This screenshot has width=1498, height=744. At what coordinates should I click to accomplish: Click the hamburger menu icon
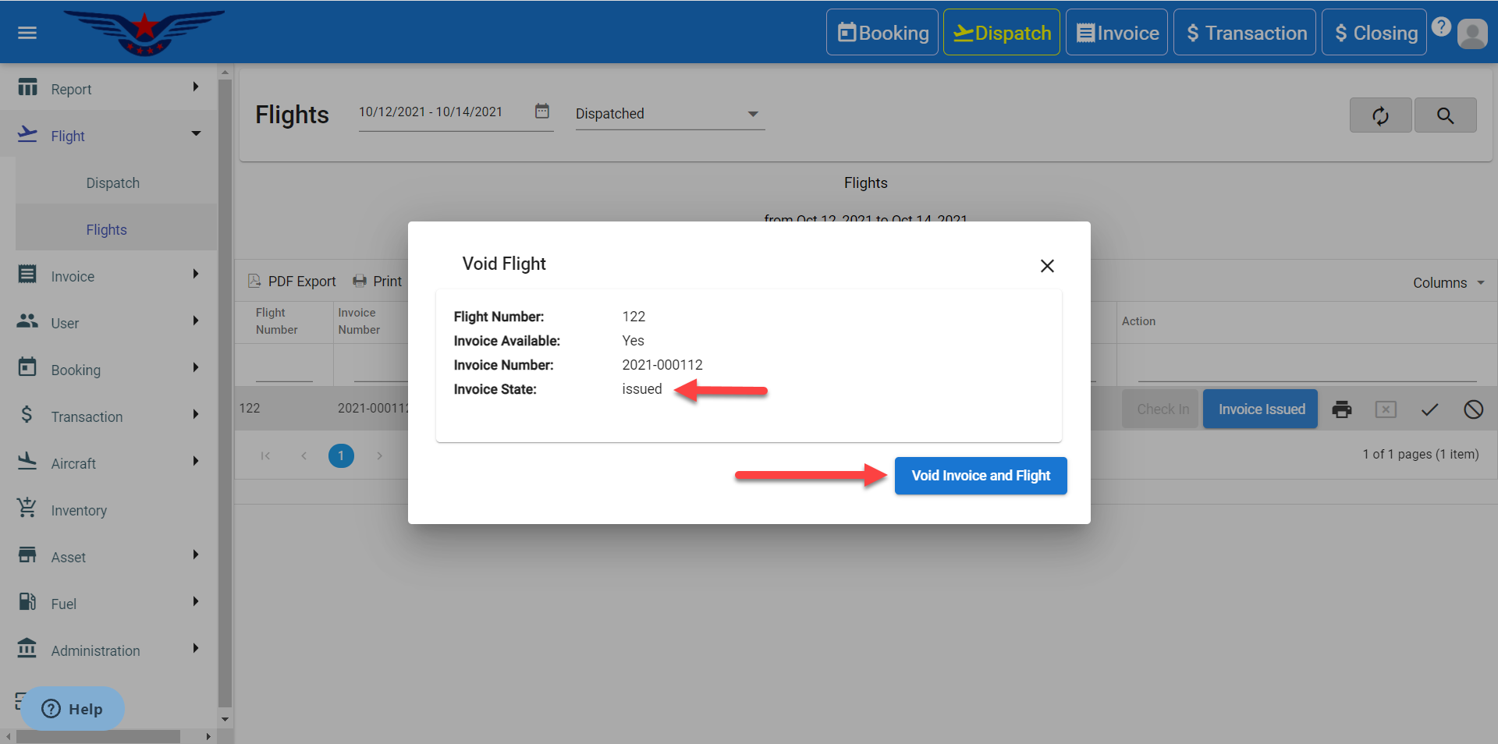click(27, 33)
